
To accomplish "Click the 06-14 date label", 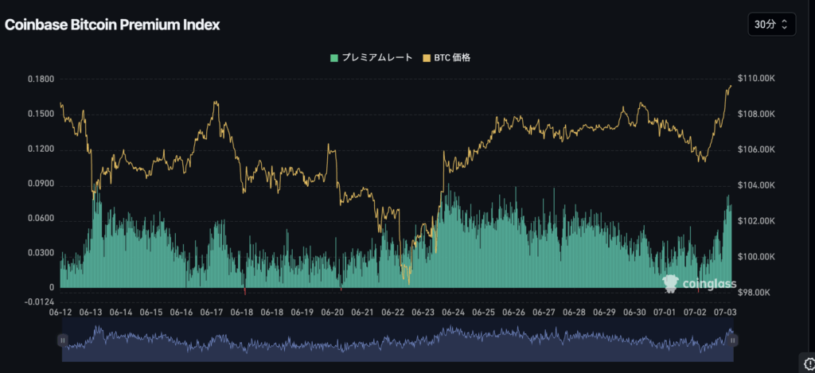I will pos(121,313).
